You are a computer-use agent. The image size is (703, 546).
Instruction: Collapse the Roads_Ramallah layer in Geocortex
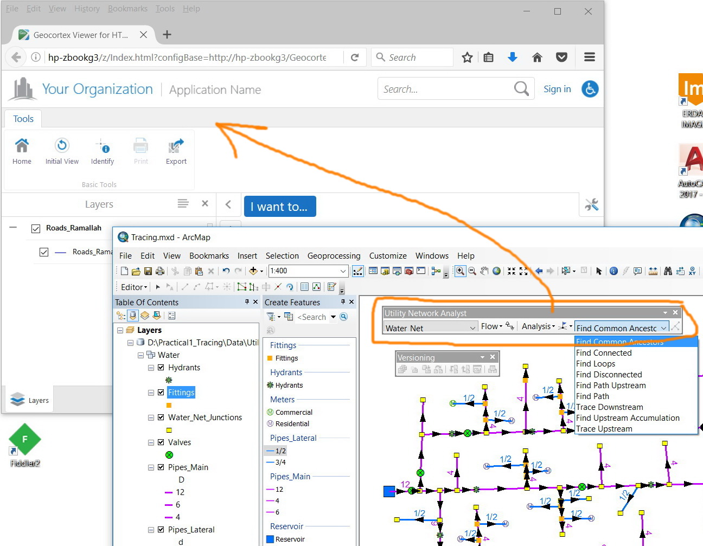pyautogui.click(x=13, y=228)
